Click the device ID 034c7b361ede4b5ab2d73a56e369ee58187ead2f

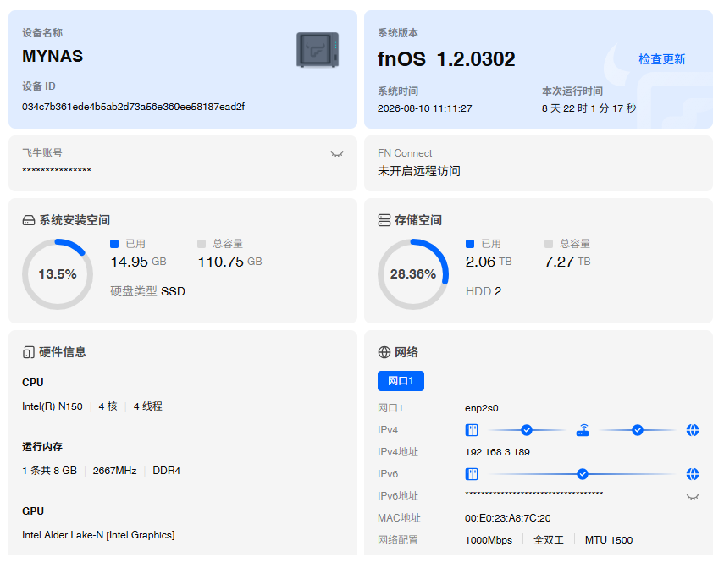pos(134,107)
